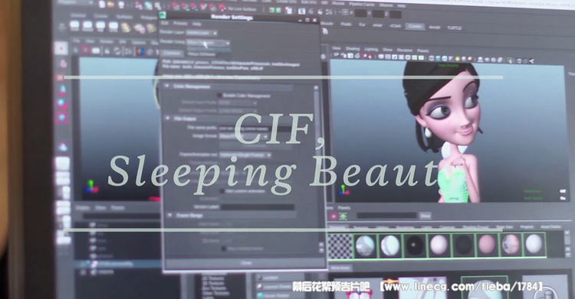Switch to the TURTLE shelf tab
Image resolution: width=575 pixels, height=299 pixels.
(x=454, y=28)
